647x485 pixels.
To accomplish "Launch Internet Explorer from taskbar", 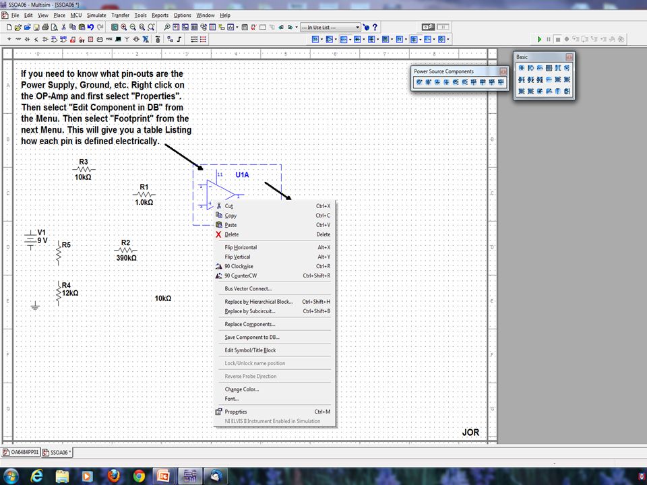I will [x=36, y=476].
